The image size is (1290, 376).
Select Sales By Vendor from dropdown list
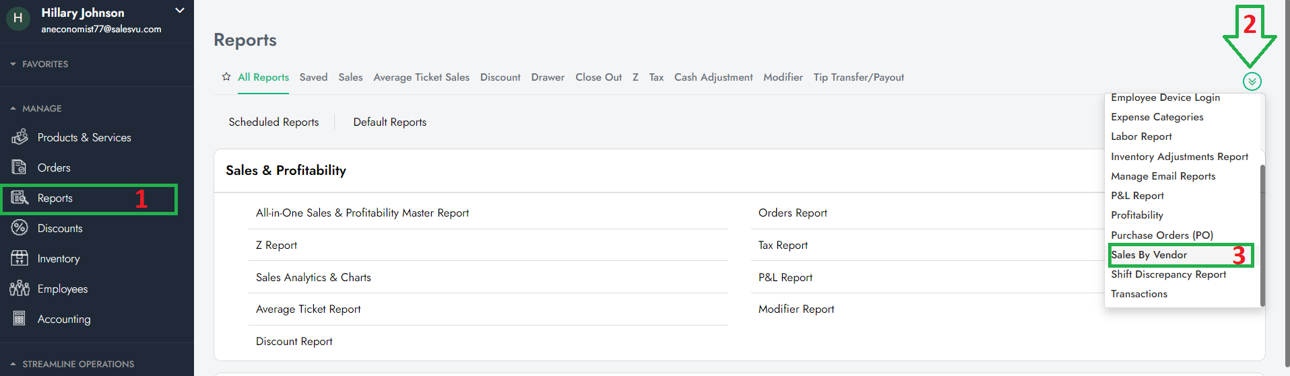point(1149,255)
